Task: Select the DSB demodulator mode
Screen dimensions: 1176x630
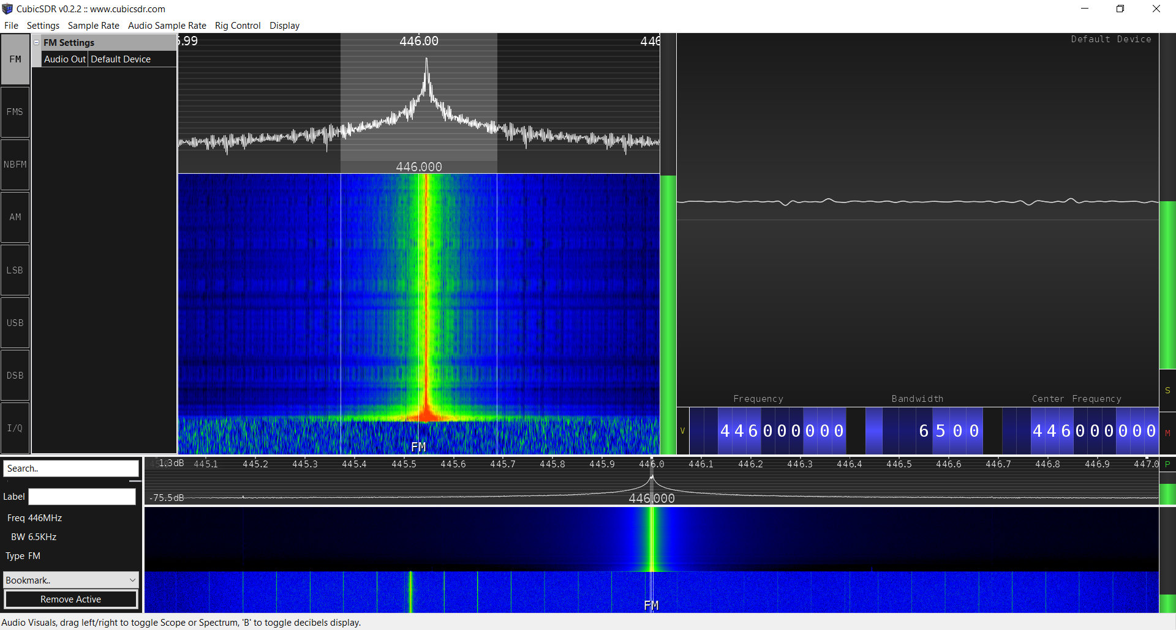Action: point(15,375)
